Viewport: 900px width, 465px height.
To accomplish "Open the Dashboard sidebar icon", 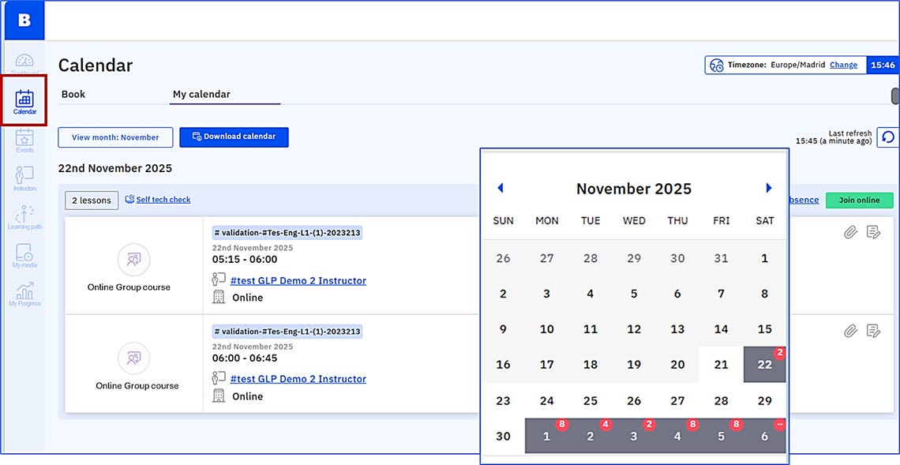I will [x=24, y=62].
